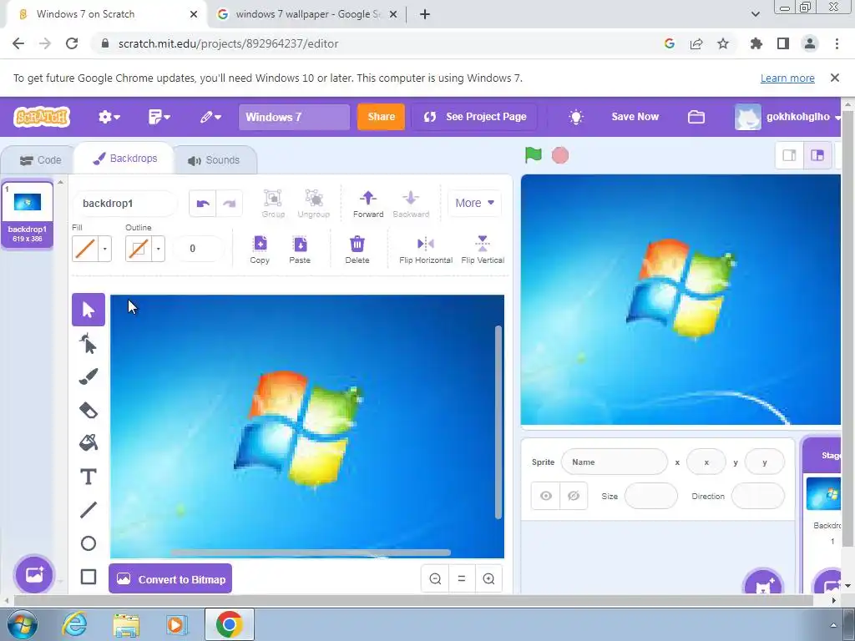Click the Outline color swatch
Viewport: 855px width, 641px height.
pos(139,249)
